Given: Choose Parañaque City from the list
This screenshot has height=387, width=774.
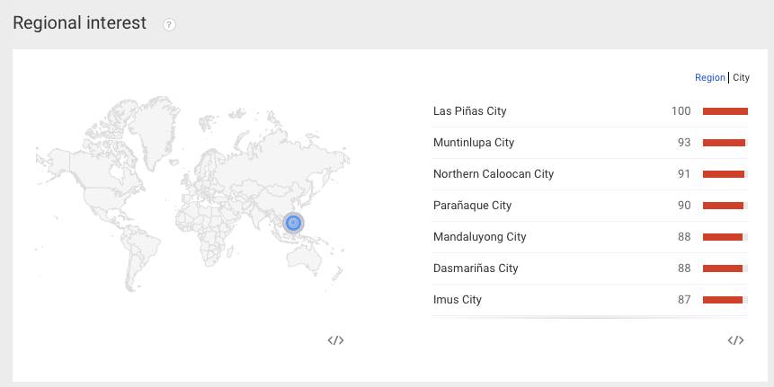Looking at the screenshot, I should point(472,206).
